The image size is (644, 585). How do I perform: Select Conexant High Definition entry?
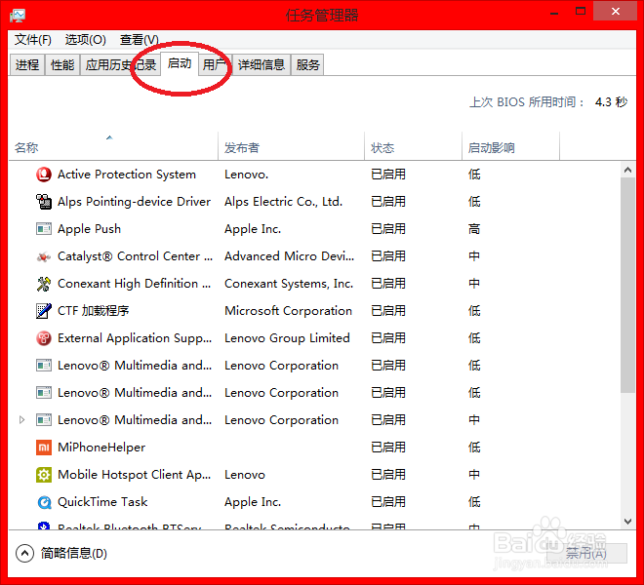click(x=135, y=284)
